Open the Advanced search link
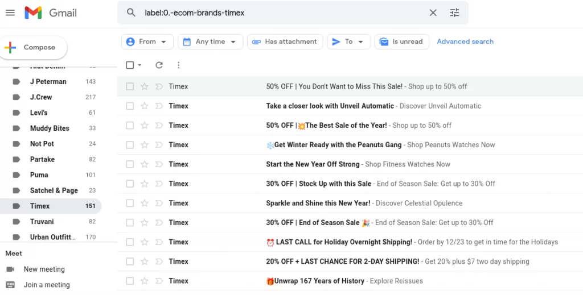The width and height of the screenshot is (583, 295). click(x=465, y=41)
